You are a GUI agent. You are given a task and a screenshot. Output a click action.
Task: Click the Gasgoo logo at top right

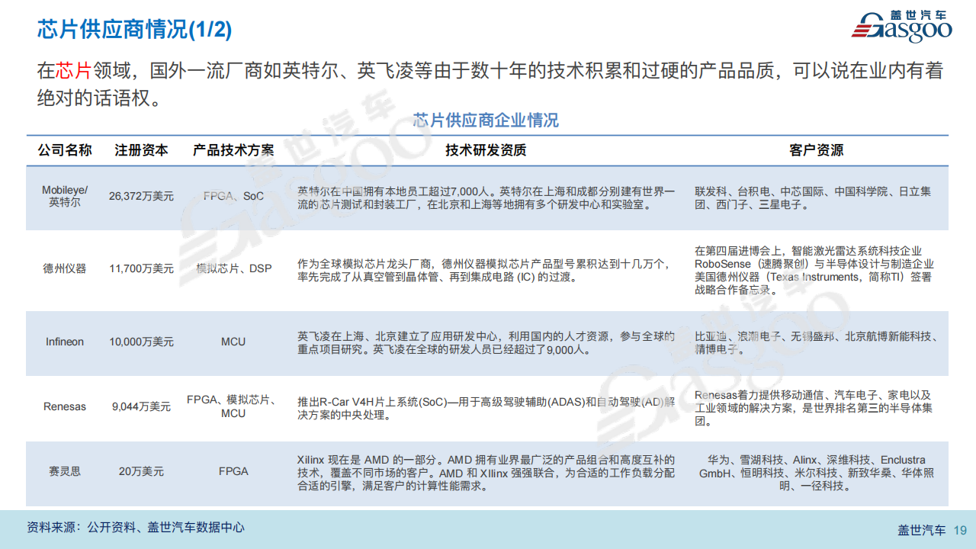[x=901, y=28]
